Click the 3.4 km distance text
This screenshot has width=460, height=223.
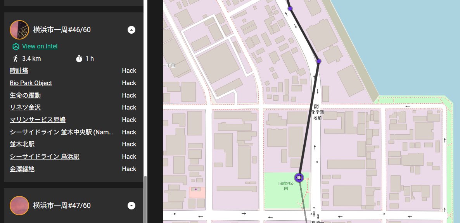[x=31, y=58]
